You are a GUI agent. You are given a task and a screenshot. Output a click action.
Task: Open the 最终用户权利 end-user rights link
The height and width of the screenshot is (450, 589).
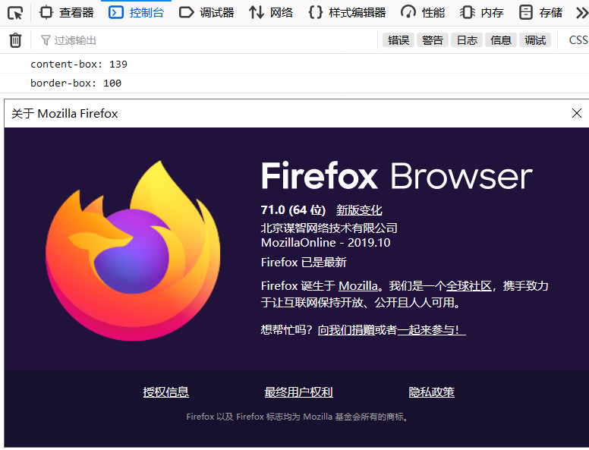point(298,392)
